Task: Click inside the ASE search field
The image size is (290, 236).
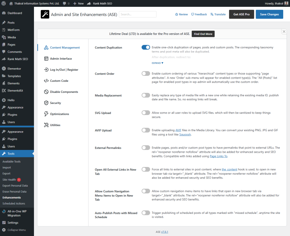Action: pyautogui.click(x=137, y=14)
